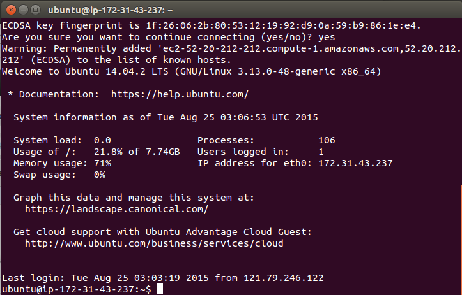Click the ubuntu@ip-172-31-43-237 prompt text
This screenshot has width=462, height=295.
click(x=77, y=289)
